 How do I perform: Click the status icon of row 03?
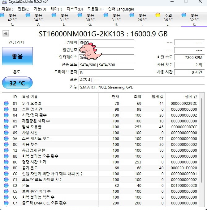(6, 109)
